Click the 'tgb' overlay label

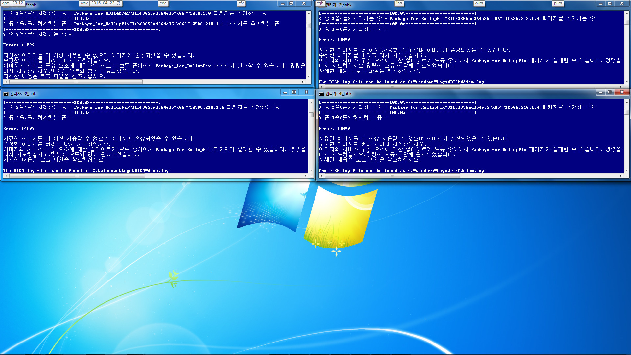pyautogui.click(x=320, y=3)
